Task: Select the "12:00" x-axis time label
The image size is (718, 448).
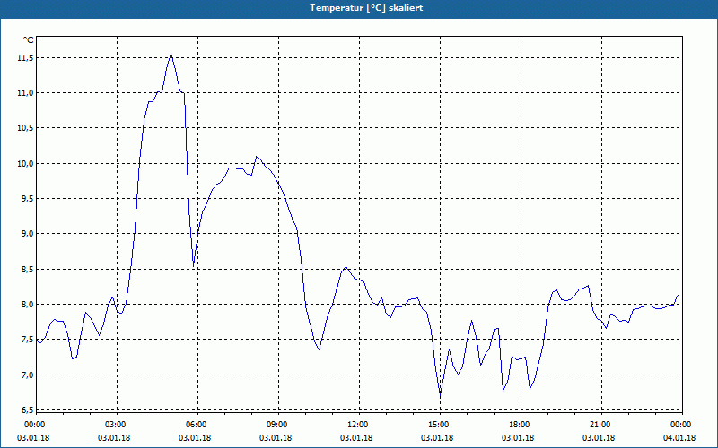Action: (x=358, y=425)
